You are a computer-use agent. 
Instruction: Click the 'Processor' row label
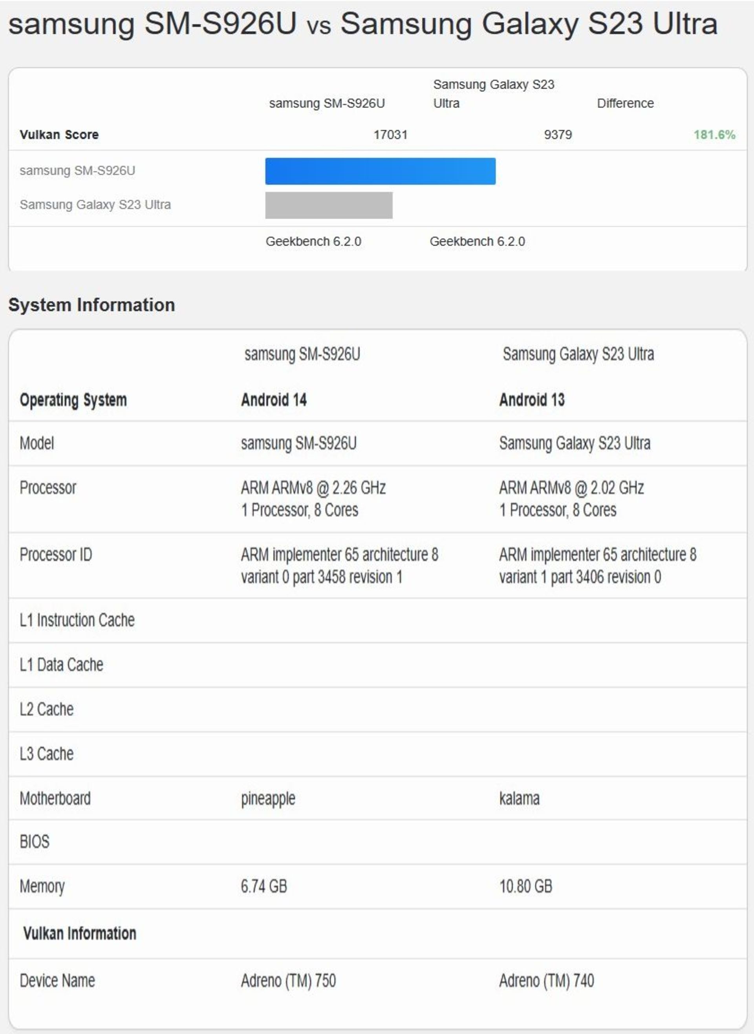coord(48,488)
